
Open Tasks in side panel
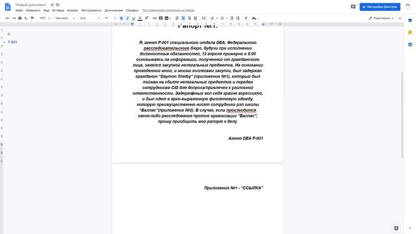[410, 44]
